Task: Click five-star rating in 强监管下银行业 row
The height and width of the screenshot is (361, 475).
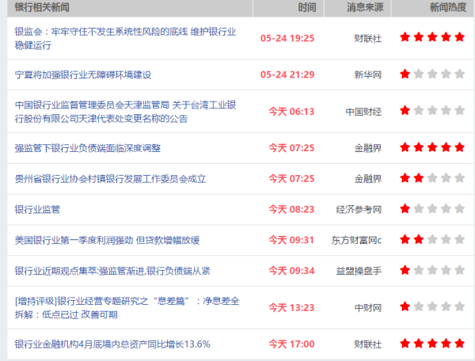Action: tap(432, 147)
